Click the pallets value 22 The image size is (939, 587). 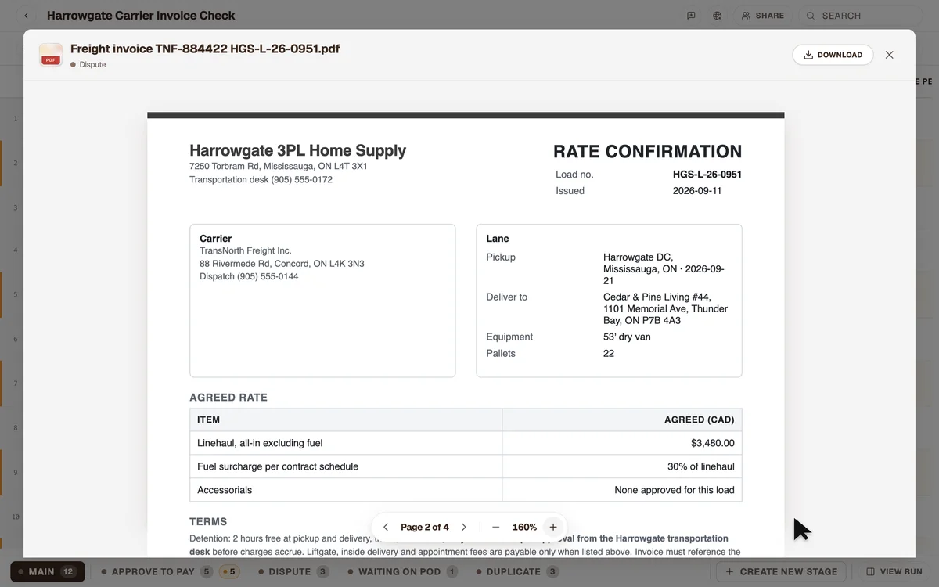point(609,354)
